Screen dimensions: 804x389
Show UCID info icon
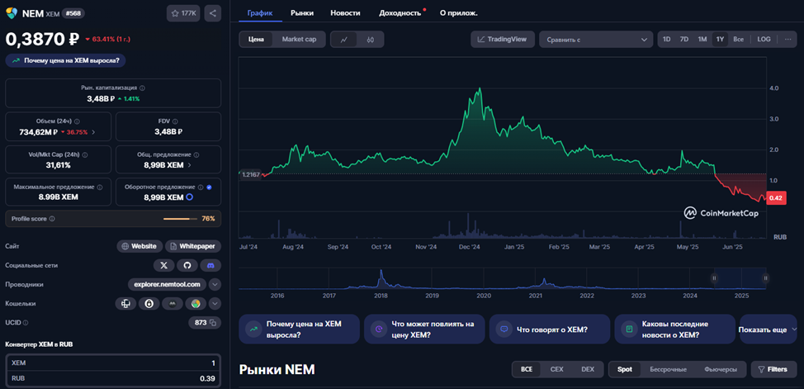click(x=25, y=323)
